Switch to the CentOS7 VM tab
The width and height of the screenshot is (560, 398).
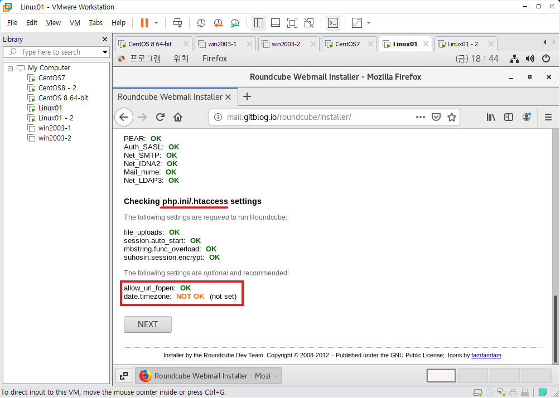pos(347,44)
